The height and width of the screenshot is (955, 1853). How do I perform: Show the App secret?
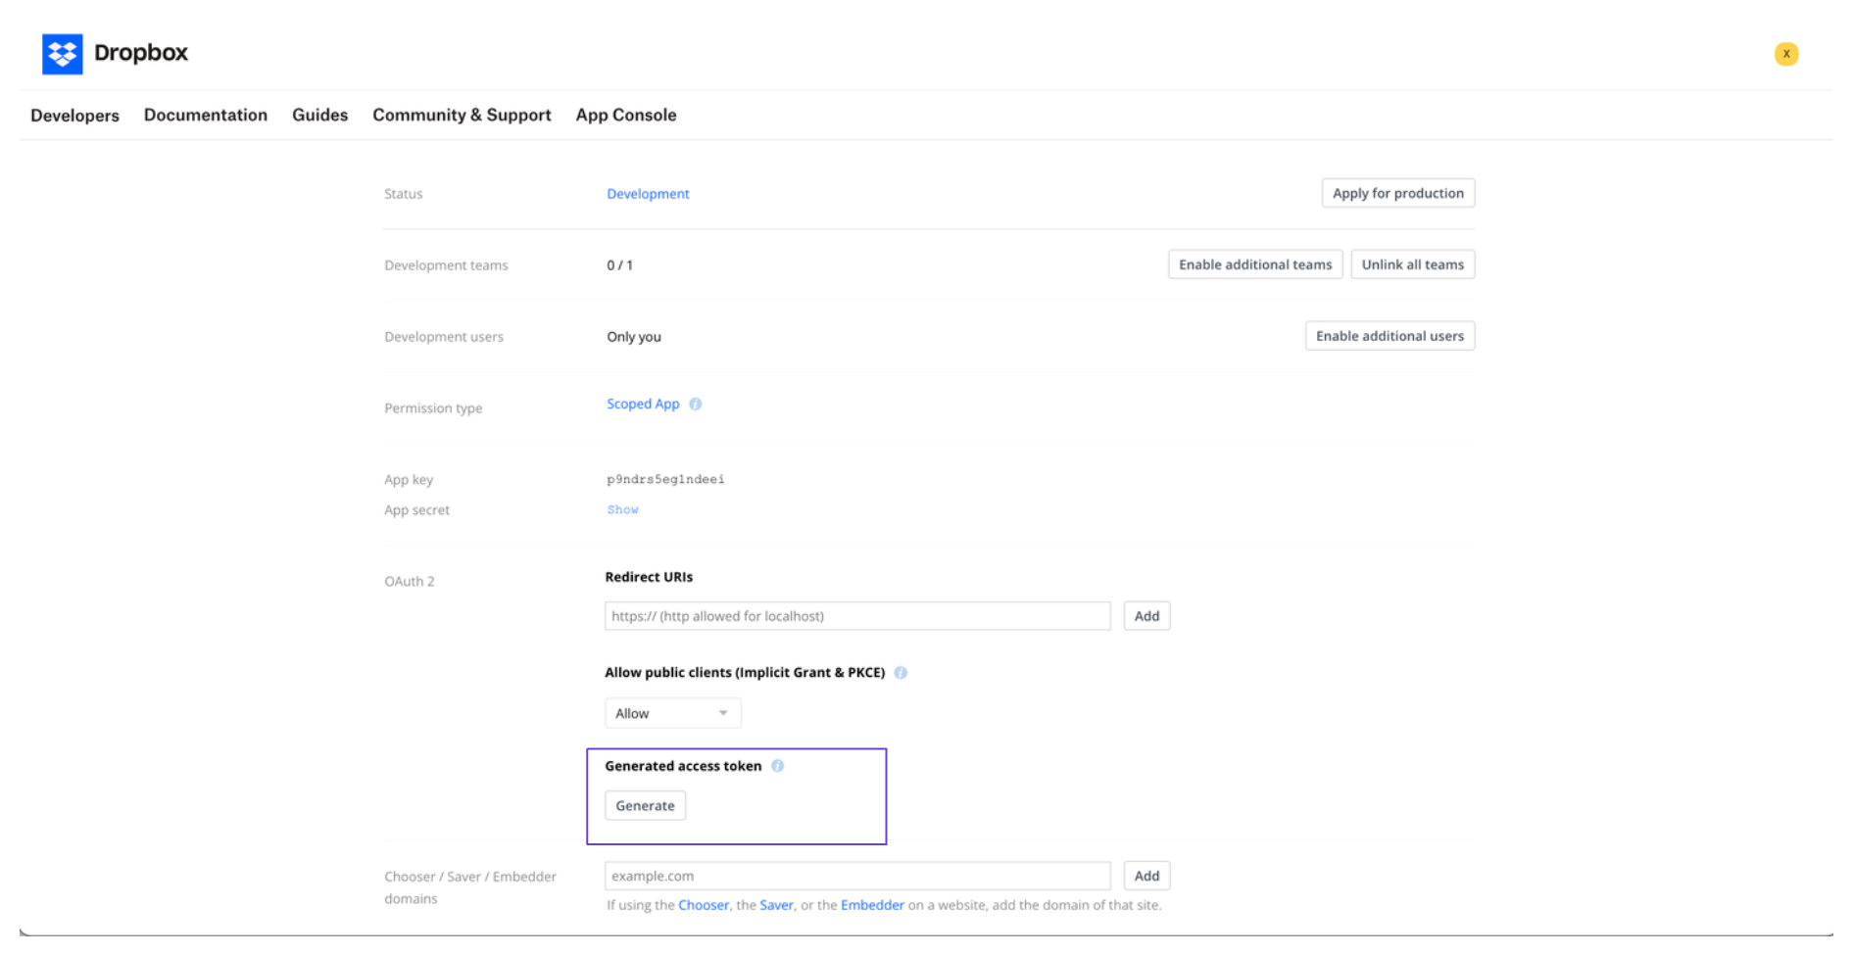point(622,509)
